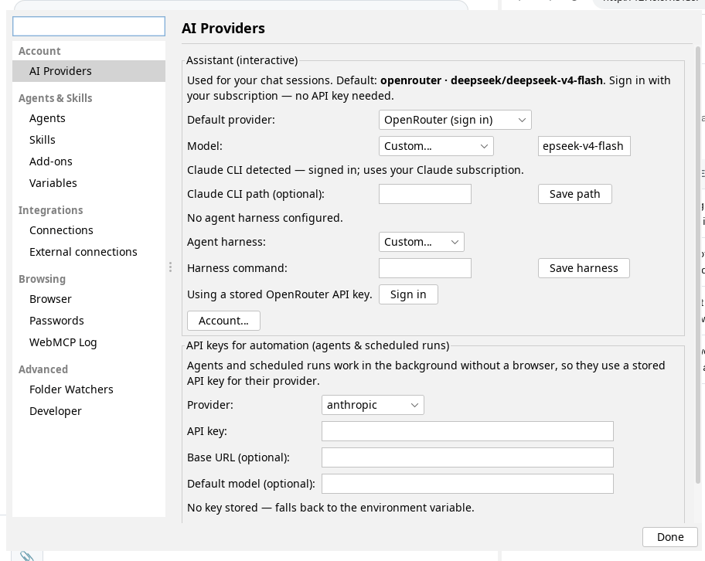The width and height of the screenshot is (705, 561).
Task: Go to Passwords settings
Action: tap(89, 321)
